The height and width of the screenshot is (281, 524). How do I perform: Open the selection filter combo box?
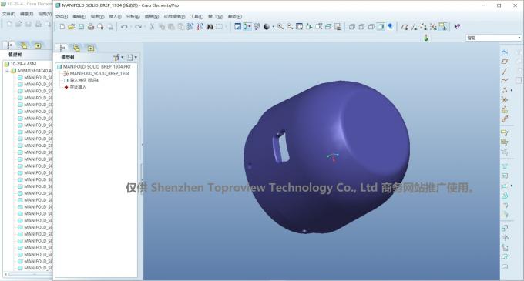point(494,38)
